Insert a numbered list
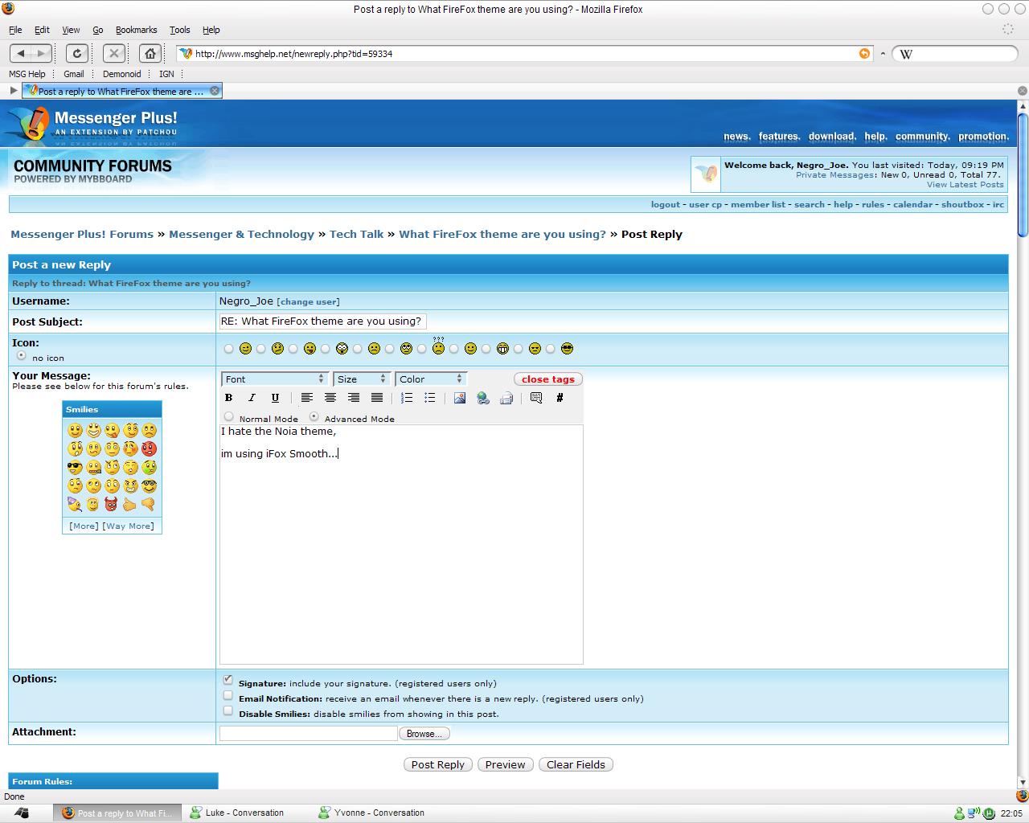 tap(407, 398)
